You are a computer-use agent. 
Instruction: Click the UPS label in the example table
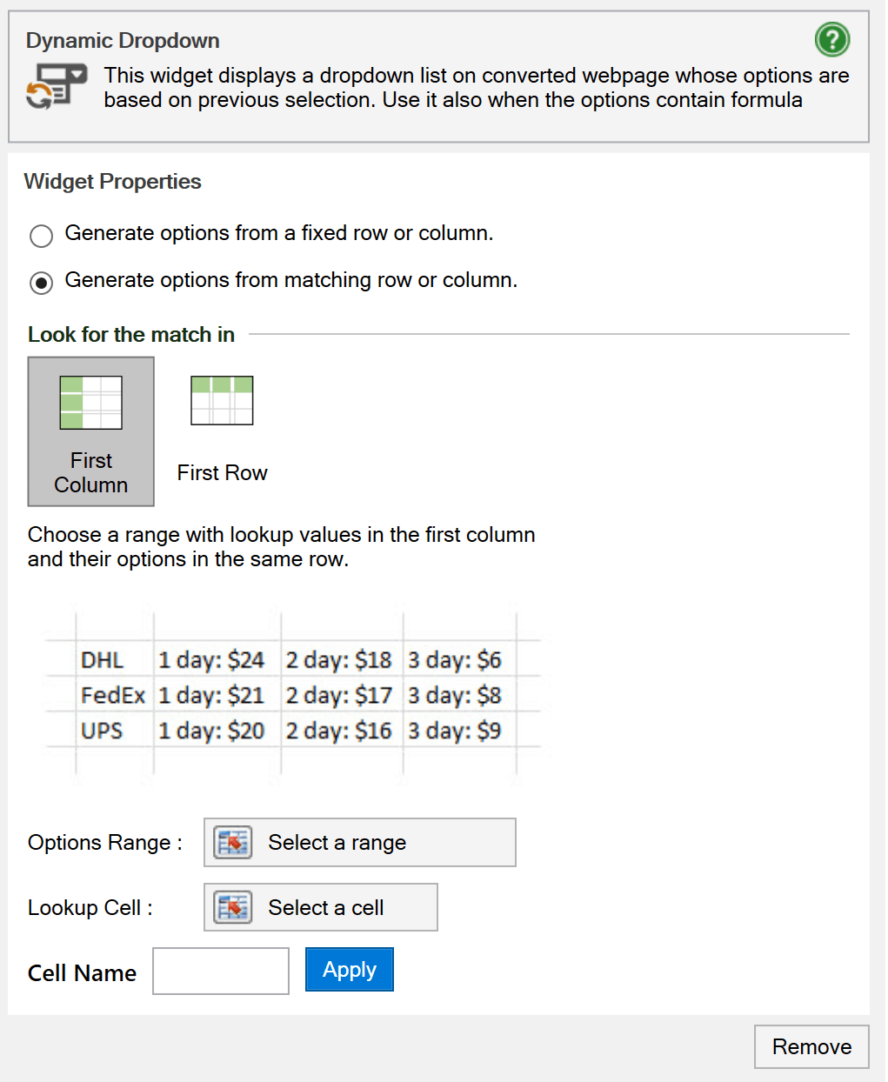[x=102, y=731]
